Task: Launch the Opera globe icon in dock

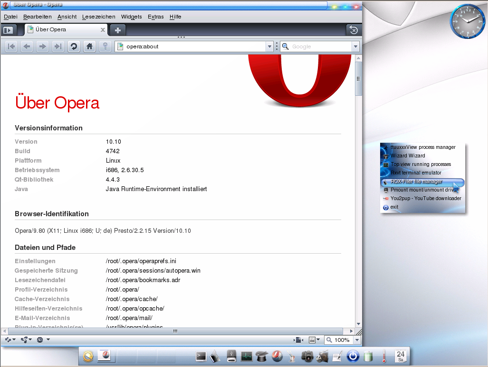Action: [277, 356]
